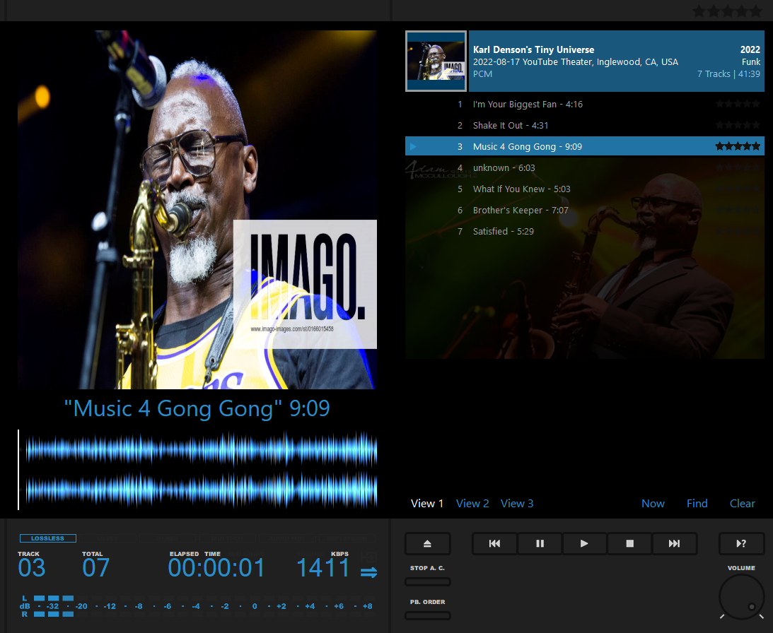Click the dB level meter

(x=197, y=606)
